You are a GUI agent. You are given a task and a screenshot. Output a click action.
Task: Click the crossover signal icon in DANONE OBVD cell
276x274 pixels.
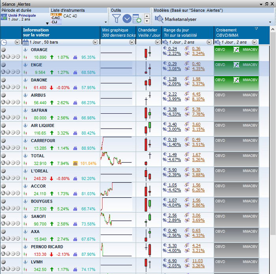pyautogui.click(x=237, y=80)
